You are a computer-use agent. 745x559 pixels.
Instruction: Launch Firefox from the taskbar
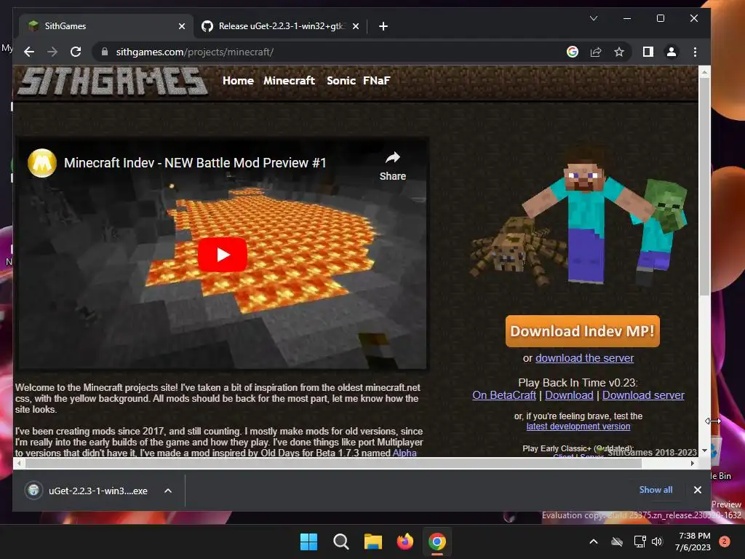(405, 542)
